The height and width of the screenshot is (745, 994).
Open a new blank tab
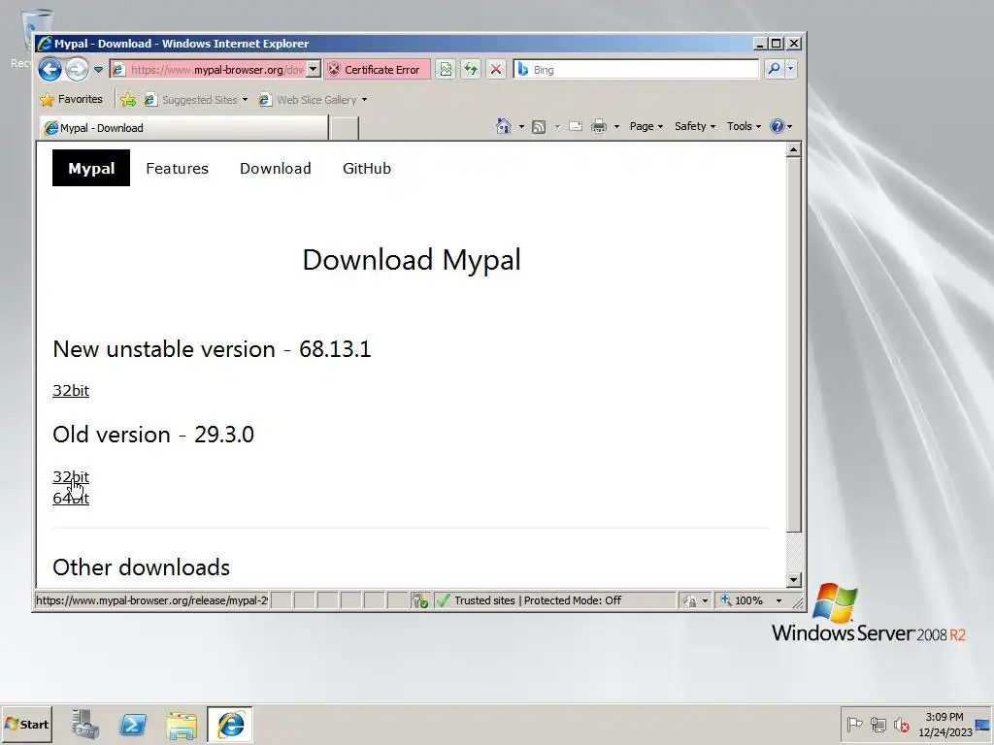coord(345,129)
